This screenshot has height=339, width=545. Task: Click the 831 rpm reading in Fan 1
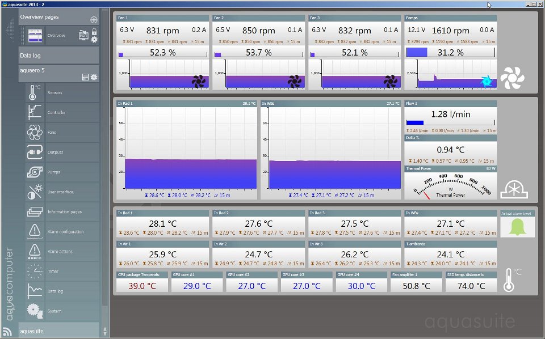coord(163,31)
